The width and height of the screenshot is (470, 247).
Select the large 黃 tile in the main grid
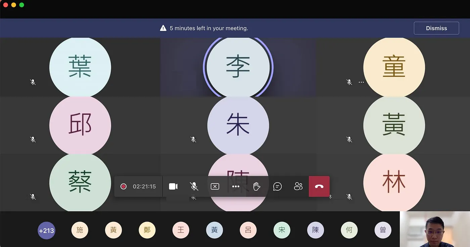[x=394, y=126]
